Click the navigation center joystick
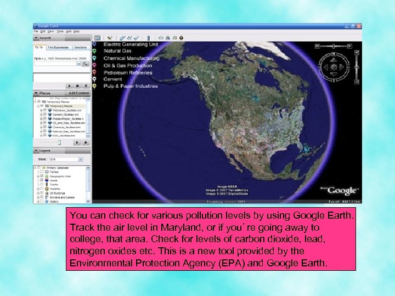 (x=334, y=67)
